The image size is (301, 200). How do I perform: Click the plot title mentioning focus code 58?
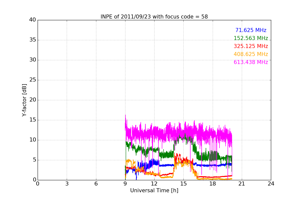[x=154, y=17]
